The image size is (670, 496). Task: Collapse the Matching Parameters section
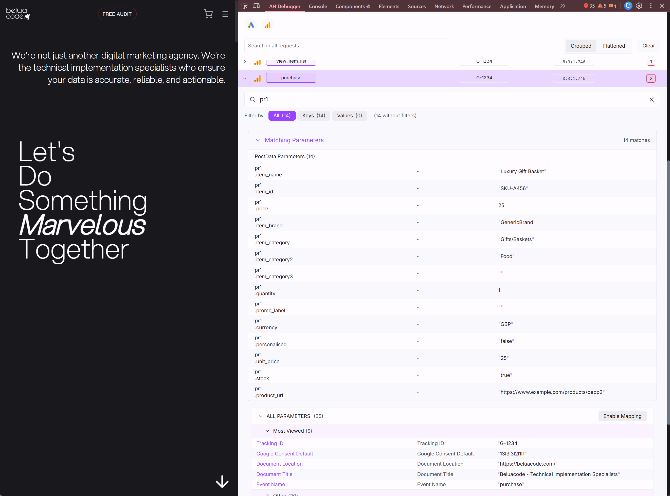pyautogui.click(x=258, y=140)
